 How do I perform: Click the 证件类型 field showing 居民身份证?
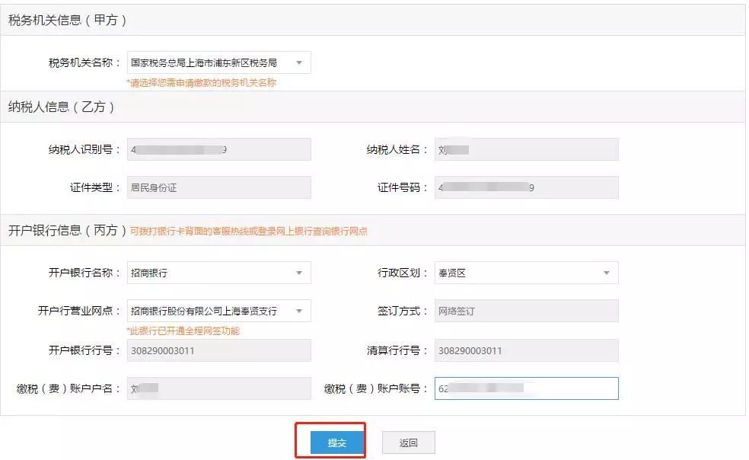[x=218, y=187]
